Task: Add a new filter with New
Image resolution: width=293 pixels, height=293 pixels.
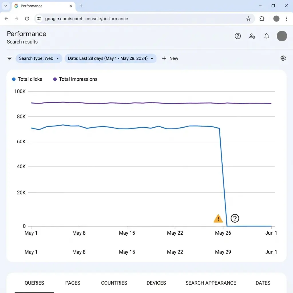Action: tap(170, 58)
